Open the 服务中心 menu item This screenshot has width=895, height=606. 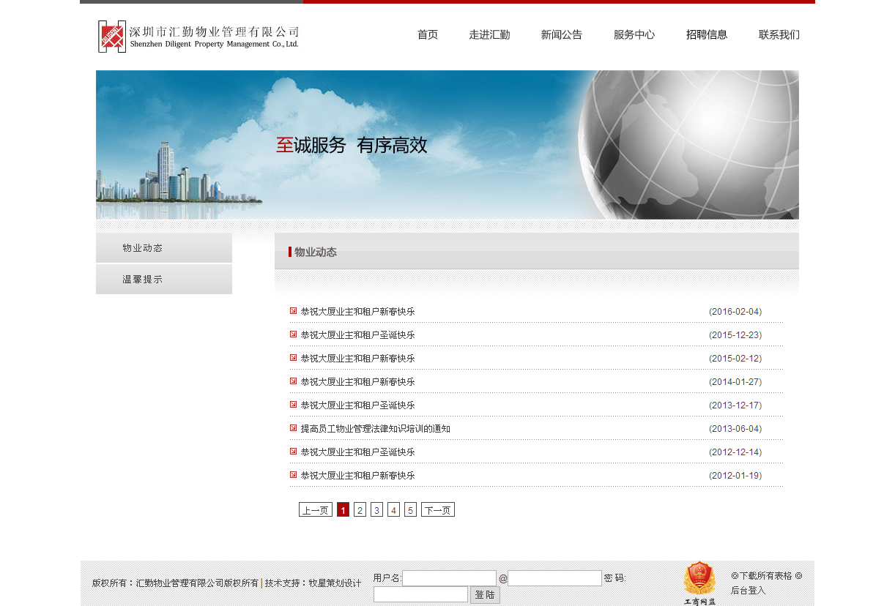[634, 34]
